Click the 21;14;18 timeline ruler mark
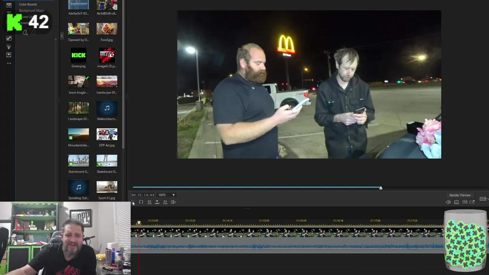This screenshot has height=275, width=489. (227, 221)
